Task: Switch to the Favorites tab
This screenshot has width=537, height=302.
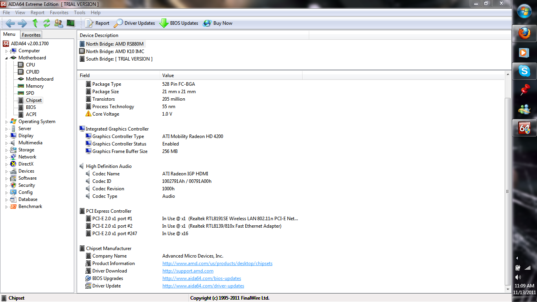Action: (31, 35)
